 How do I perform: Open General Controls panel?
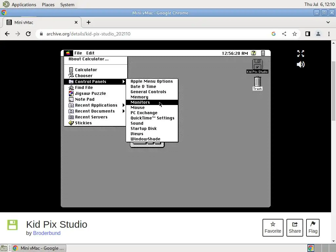click(152, 92)
